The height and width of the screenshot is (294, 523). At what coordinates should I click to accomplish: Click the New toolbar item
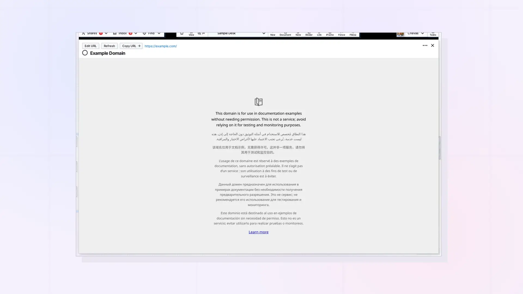[273, 34]
